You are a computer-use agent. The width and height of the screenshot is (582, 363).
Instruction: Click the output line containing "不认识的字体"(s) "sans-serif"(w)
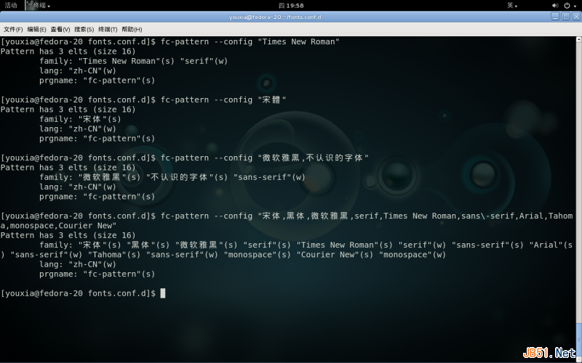click(172, 177)
